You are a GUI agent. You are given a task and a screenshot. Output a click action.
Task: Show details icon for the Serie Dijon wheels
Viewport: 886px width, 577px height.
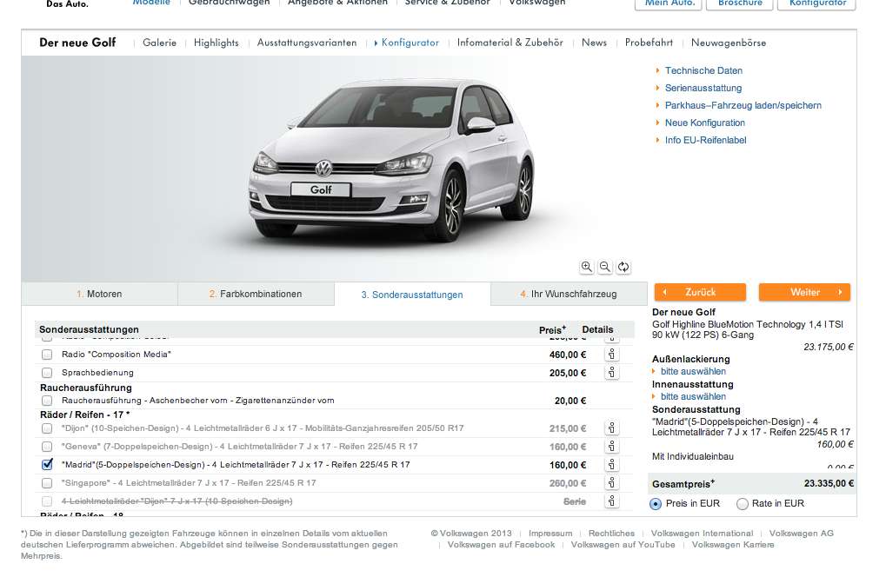click(611, 501)
